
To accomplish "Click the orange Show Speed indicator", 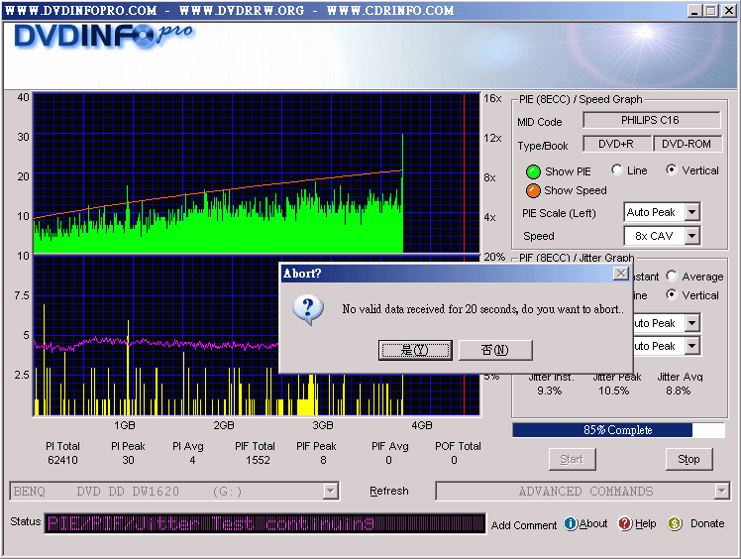I will click(x=533, y=190).
